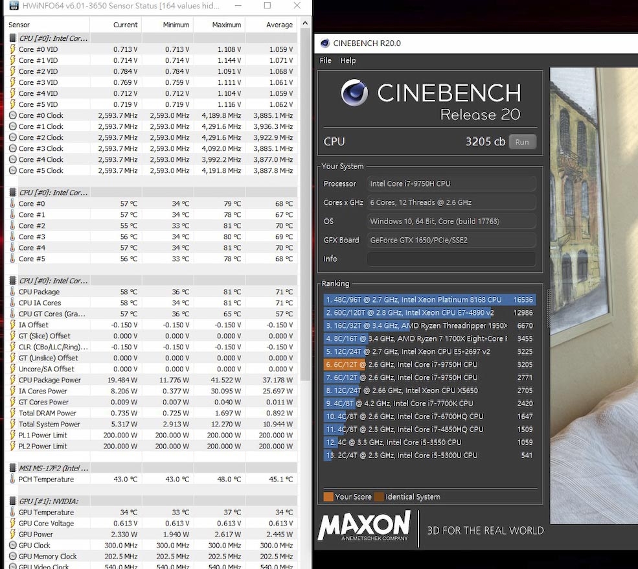Image resolution: width=638 pixels, height=569 pixels.
Task: Click the bolt icon beside GPU Power
Action: click(x=12, y=534)
